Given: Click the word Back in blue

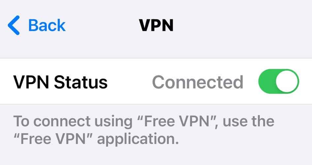Looking at the screenshot, I should (47, 25).
